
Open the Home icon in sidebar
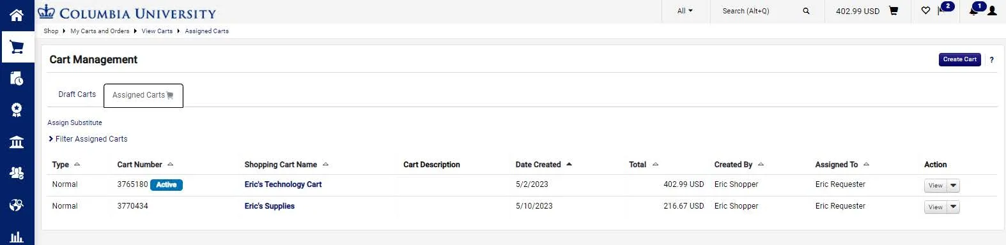pyautogui.click(x=17, y=15)
